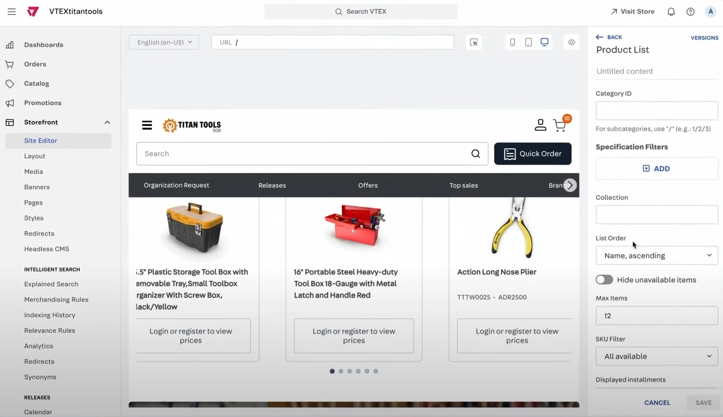Click the Category ID input field
The width and height of the screenshot is (723, 417).
point(657,110)
